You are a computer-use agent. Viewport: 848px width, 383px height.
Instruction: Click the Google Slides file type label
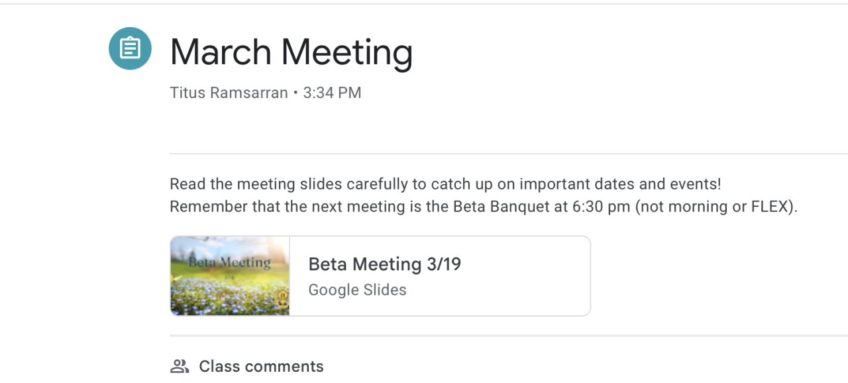click(357, 290)
